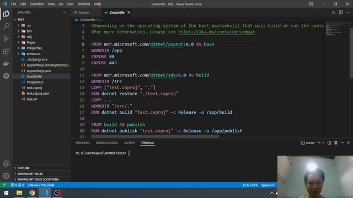Switch to the OUTPUT panel tab
This screenshot has width=353, height=198.
pyautogui.click(x=130, y=143)
